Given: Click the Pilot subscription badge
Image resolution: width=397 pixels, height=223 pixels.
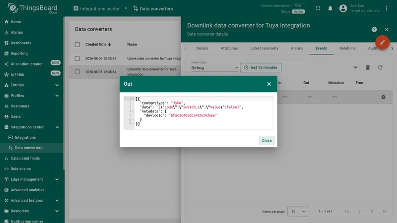Looking at the screenshot, I should [x=298, y=5].
